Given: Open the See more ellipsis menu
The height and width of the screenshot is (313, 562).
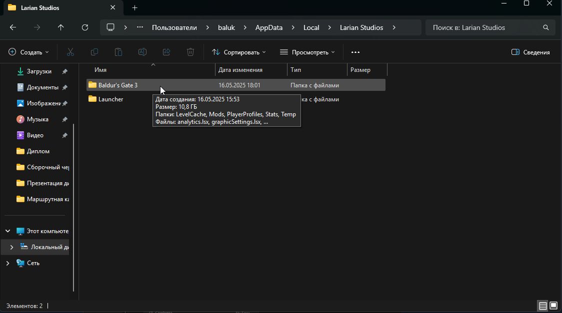Looking at the screenshot, I should pos(355,52).
